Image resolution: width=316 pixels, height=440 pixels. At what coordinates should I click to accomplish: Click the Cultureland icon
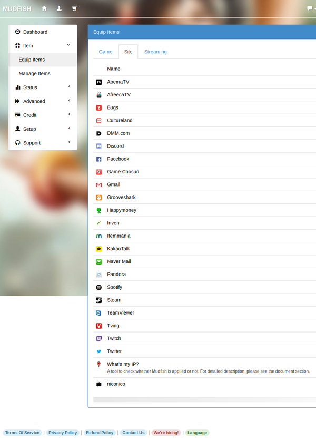click(x=98, y=121)
